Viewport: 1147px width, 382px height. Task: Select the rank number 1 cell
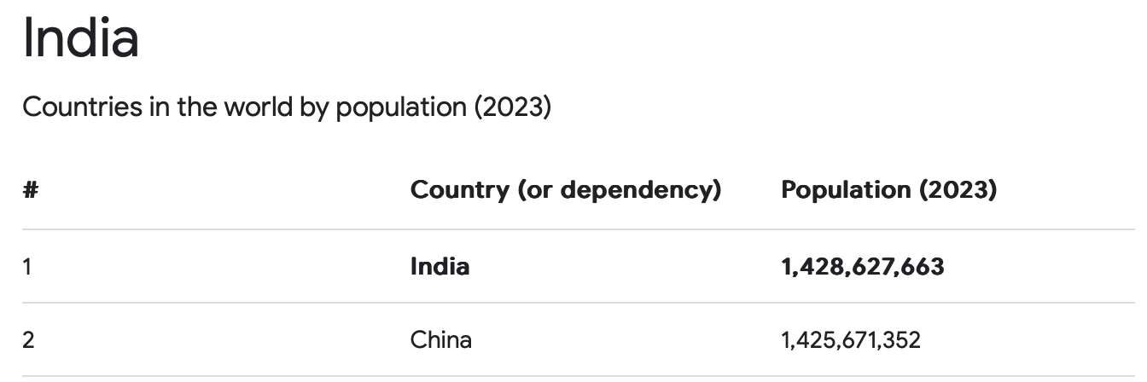27,267
